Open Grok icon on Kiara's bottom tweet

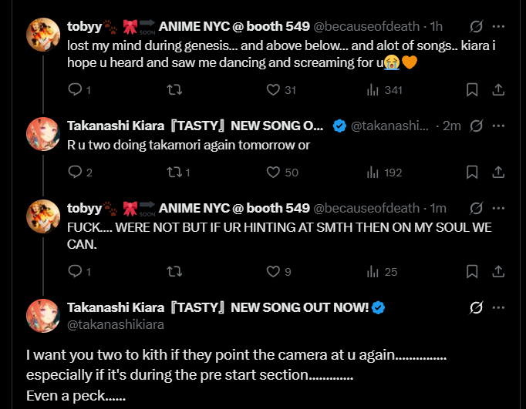[x=476, y=308]
